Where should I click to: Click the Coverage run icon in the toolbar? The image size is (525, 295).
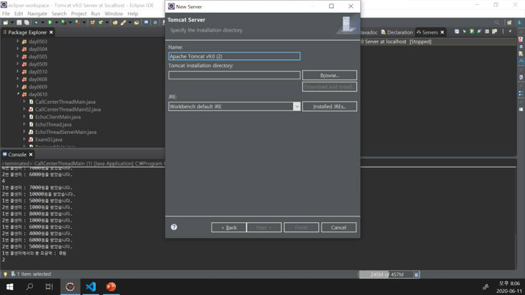63,23
